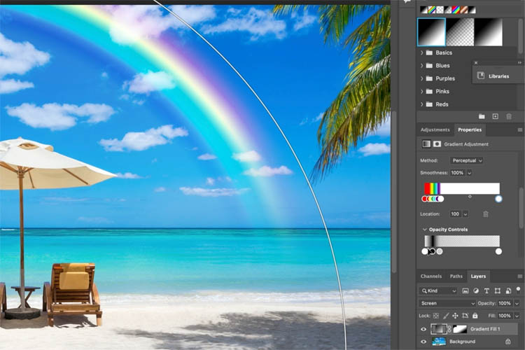Filter layers by pixel layer type
Image resolution: width=525 pixels, height=350 pixels.
[x=465, y=290]
